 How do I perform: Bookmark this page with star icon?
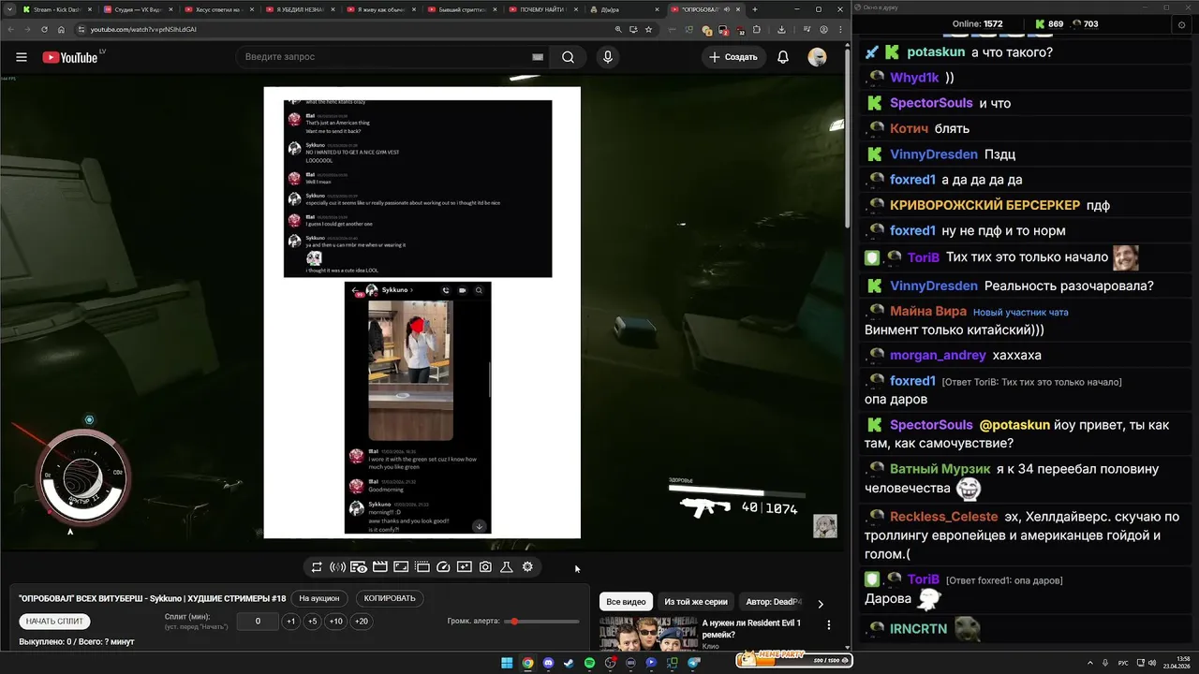(648, 29)
